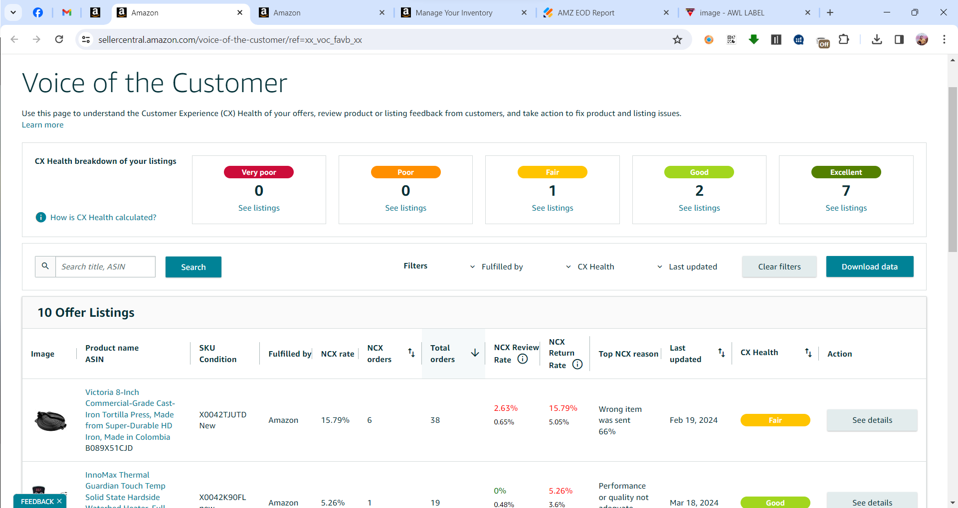Show NCX Return Rate info tooltip
This screenshot has height=508, width=958.
tap(577, 365)
